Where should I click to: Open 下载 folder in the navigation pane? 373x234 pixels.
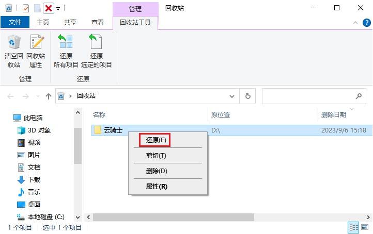pos(29,180)
